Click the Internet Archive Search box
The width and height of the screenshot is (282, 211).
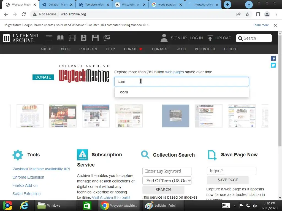click(x=254, y=38)
